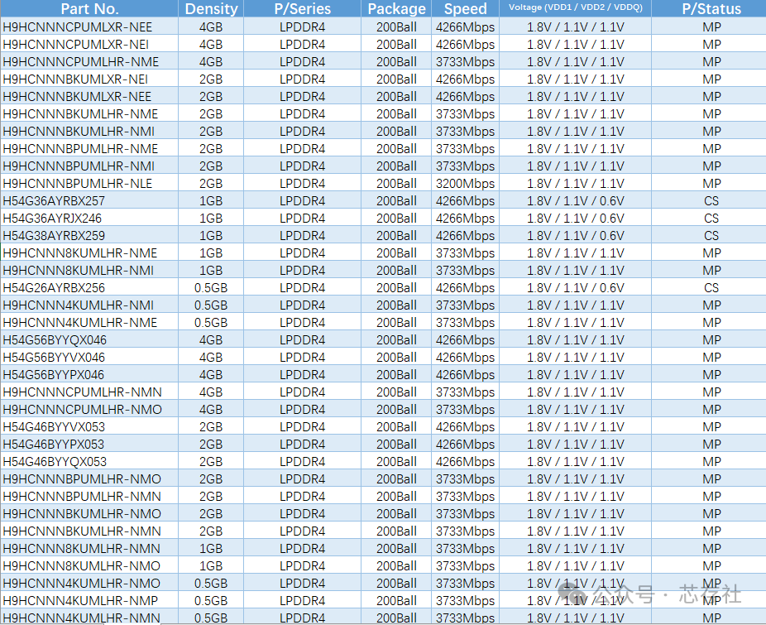Select the P/Series column header
766x625 pixels.
pyautogui.click(x=303, y=8)
